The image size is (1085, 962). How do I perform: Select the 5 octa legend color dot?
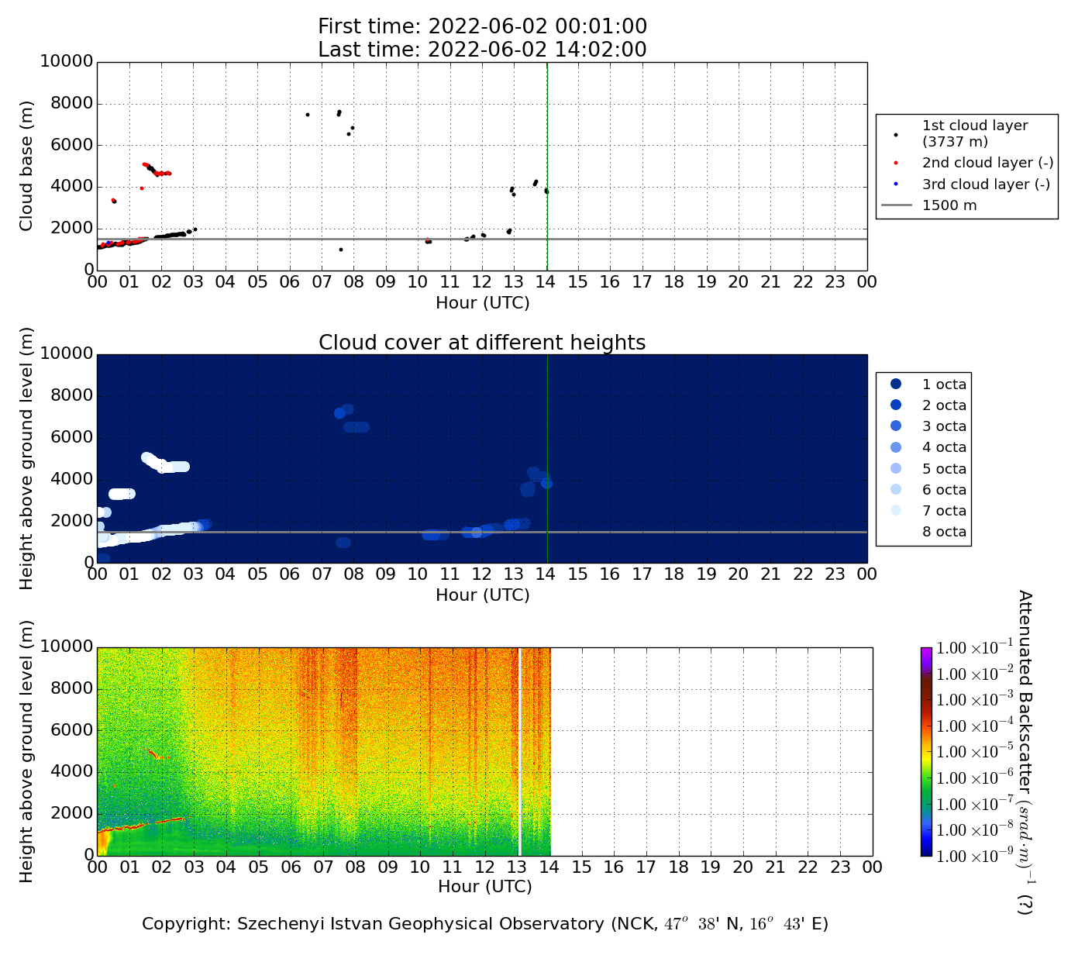896,468
